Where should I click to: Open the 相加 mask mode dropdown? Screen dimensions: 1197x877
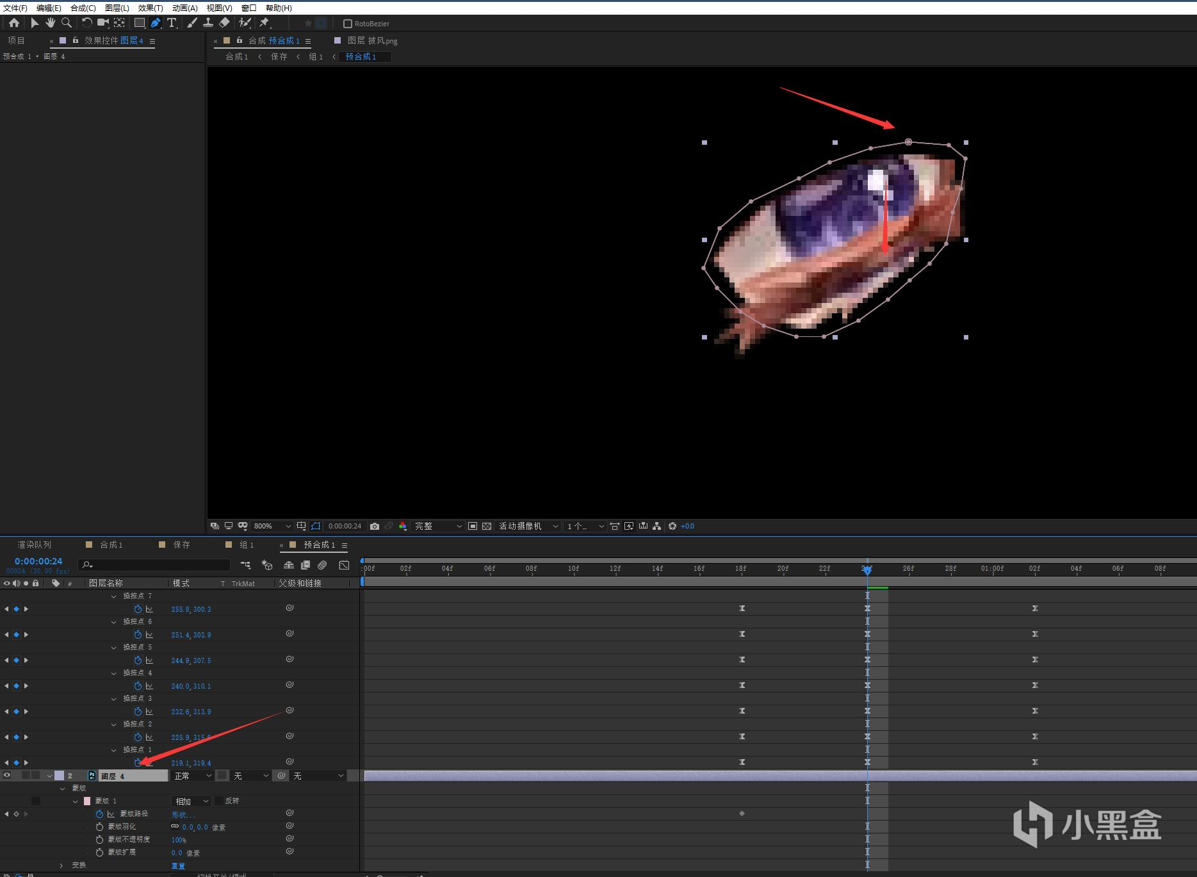[x=191, y=801]
